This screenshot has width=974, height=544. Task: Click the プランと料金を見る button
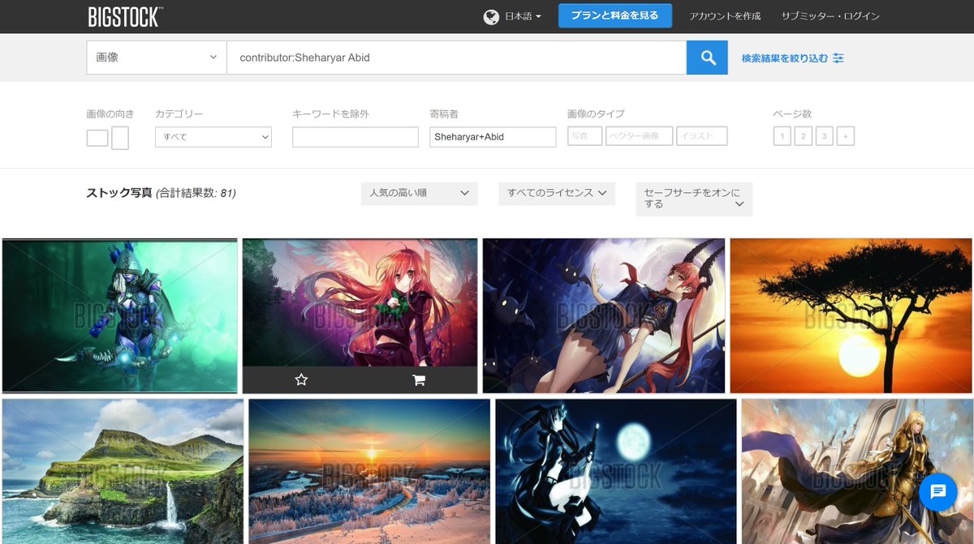click(614, 15)
